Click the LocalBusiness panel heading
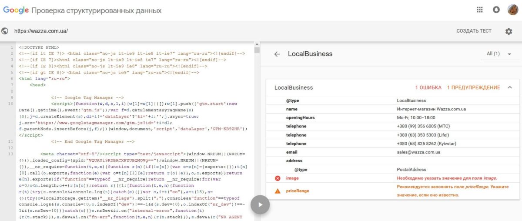Screen dimensions: 522x221 310,54
